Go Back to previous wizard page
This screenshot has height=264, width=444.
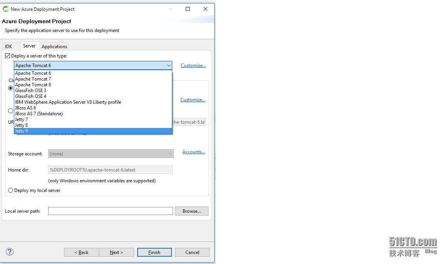(81, 252)
